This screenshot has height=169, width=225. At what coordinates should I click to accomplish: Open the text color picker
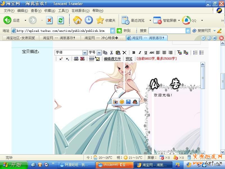pos(179,53)
